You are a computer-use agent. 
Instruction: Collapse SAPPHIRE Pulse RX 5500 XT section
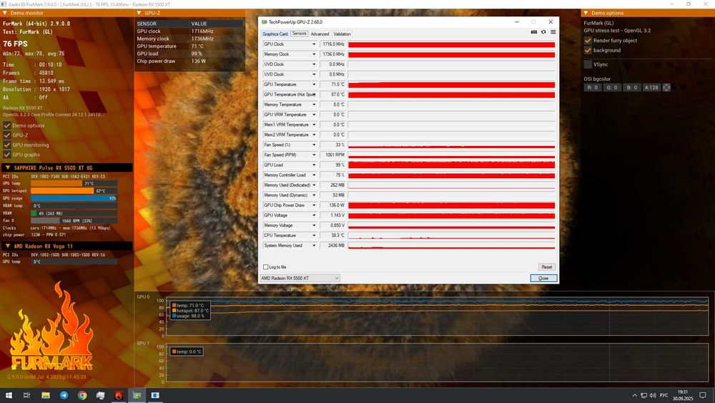[x=8, y=167]
